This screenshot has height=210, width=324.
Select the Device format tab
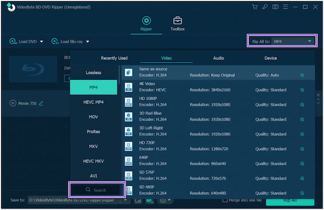pyautogui.click(x=271, y=58)
